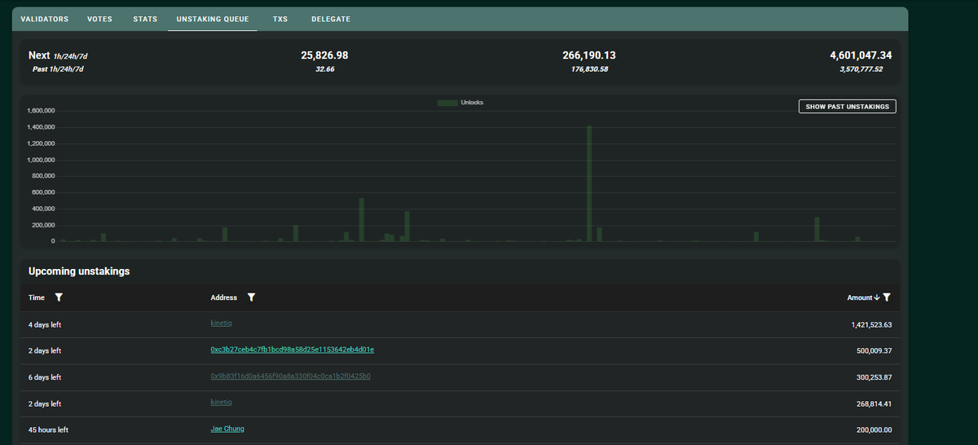Click the Amount column header

coord(859,297)
